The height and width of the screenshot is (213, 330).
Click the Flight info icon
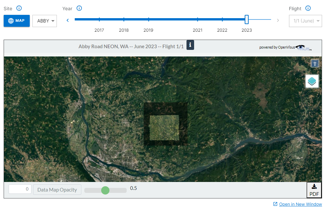click(308, 8)
